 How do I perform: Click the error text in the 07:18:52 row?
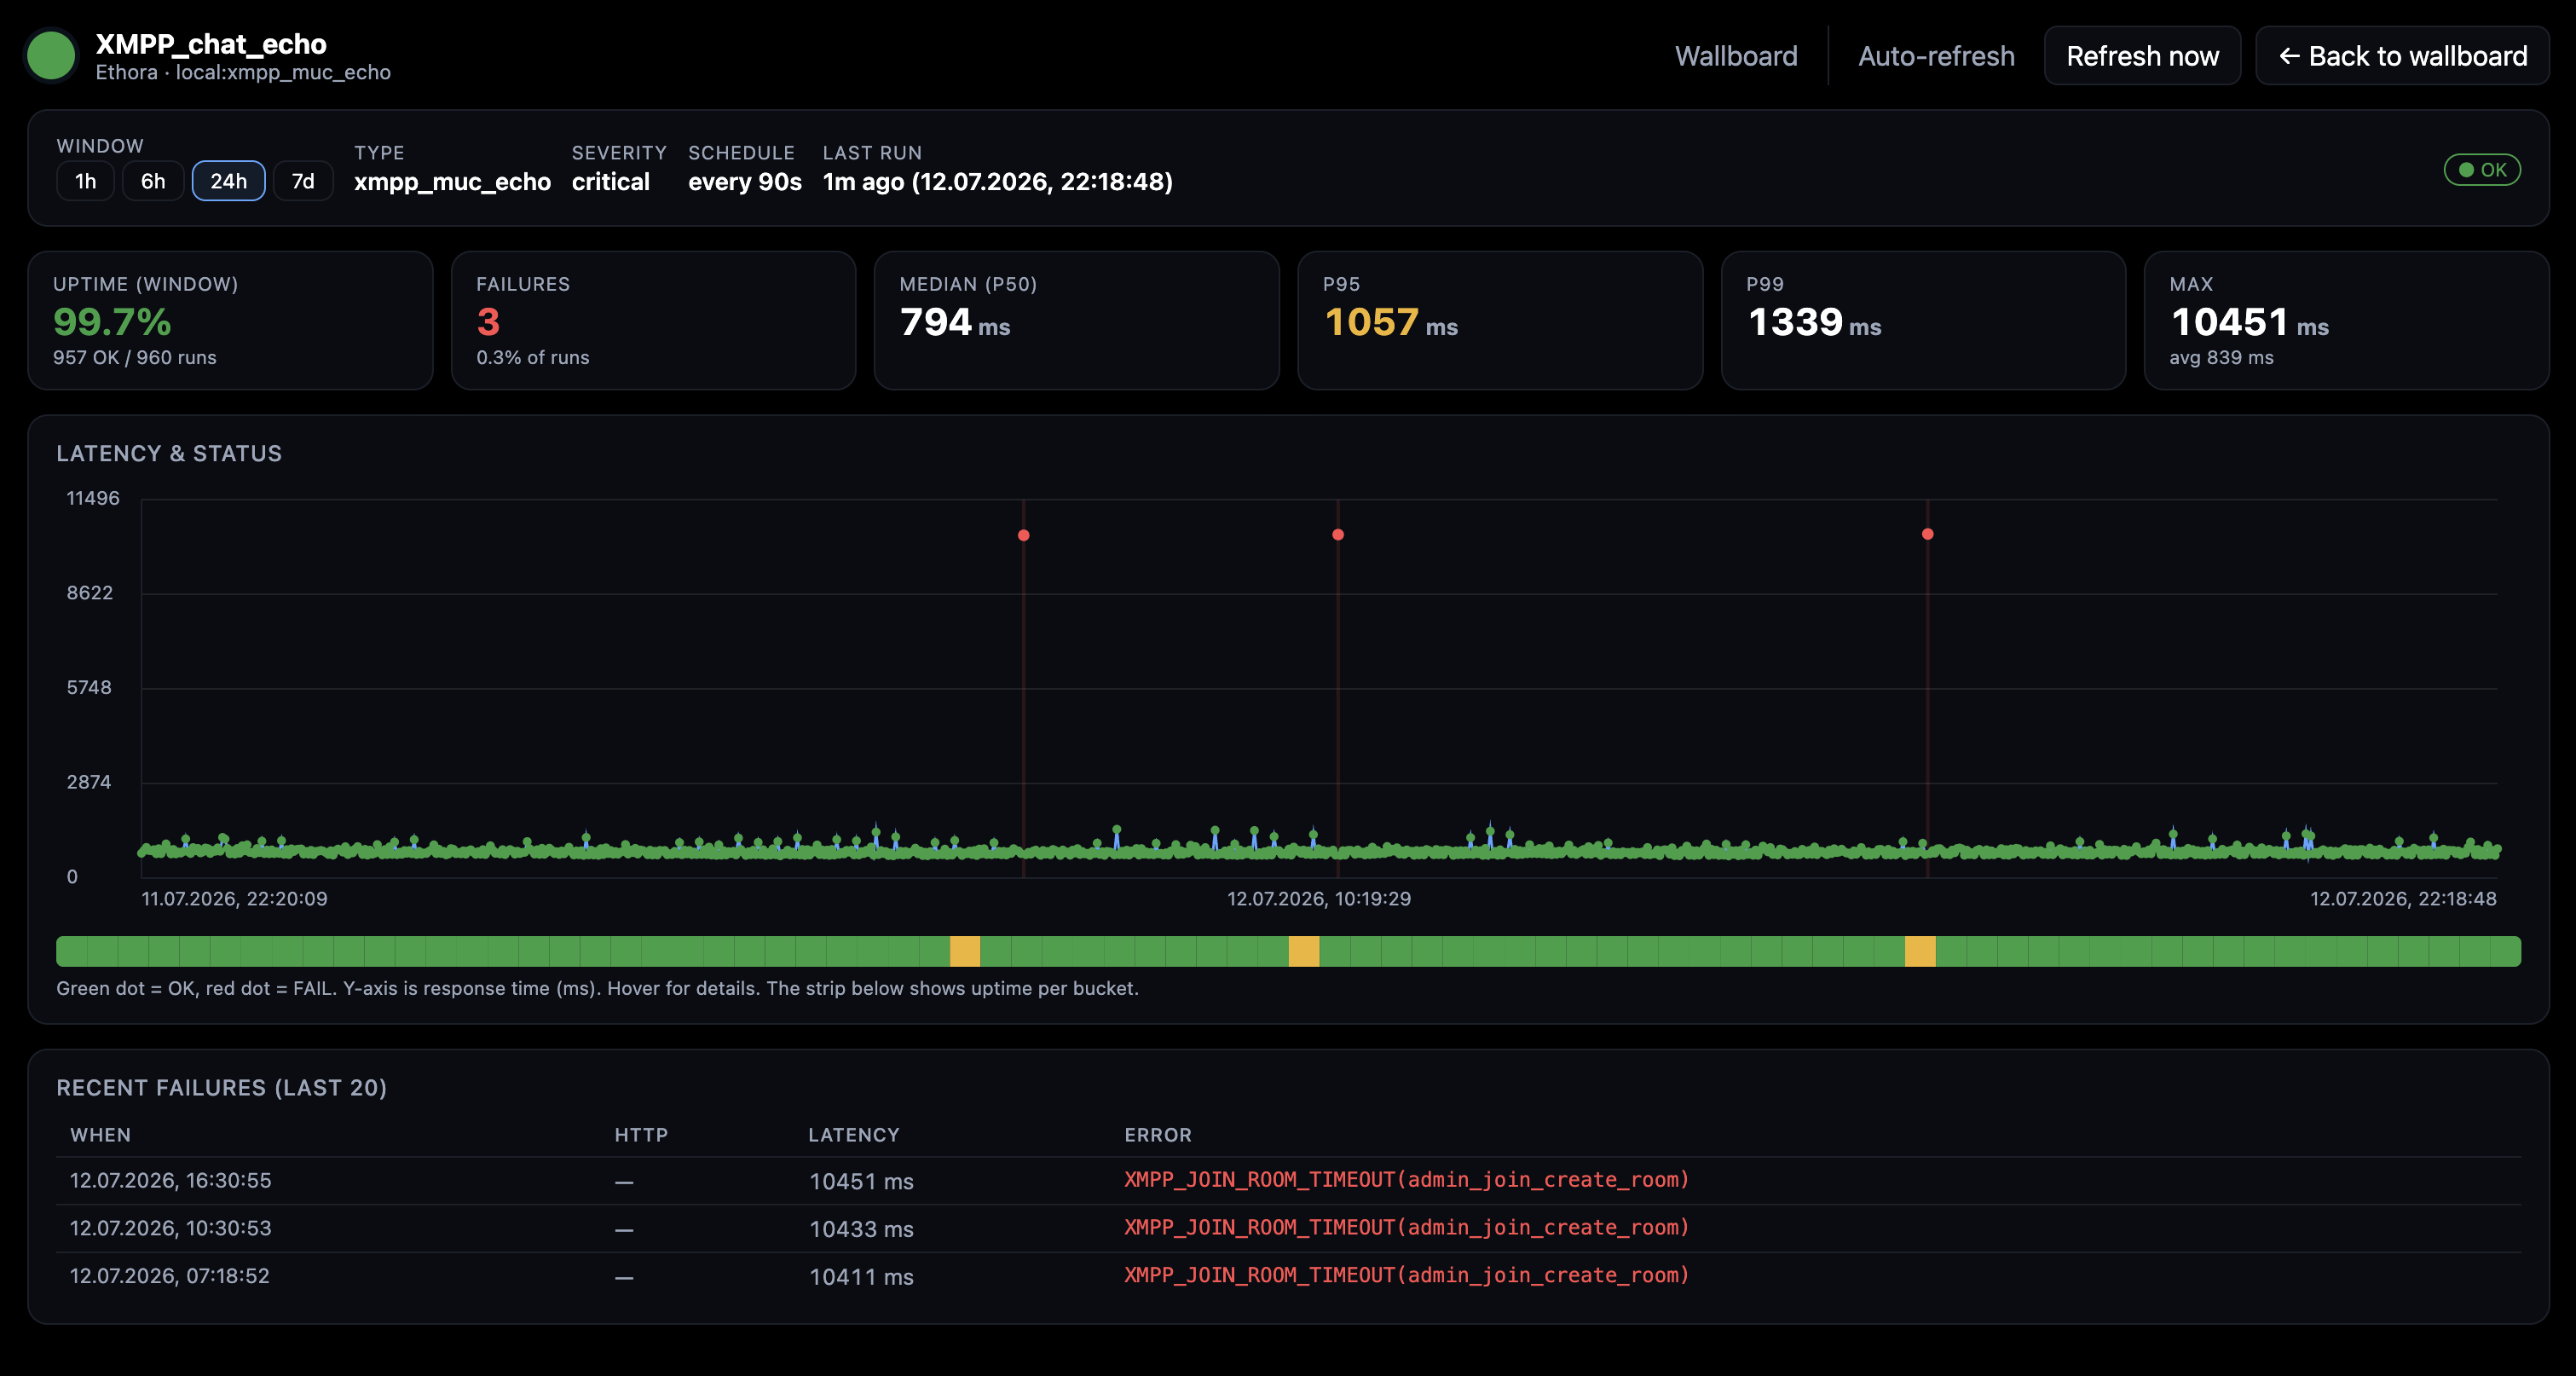click(1406, 1276)
